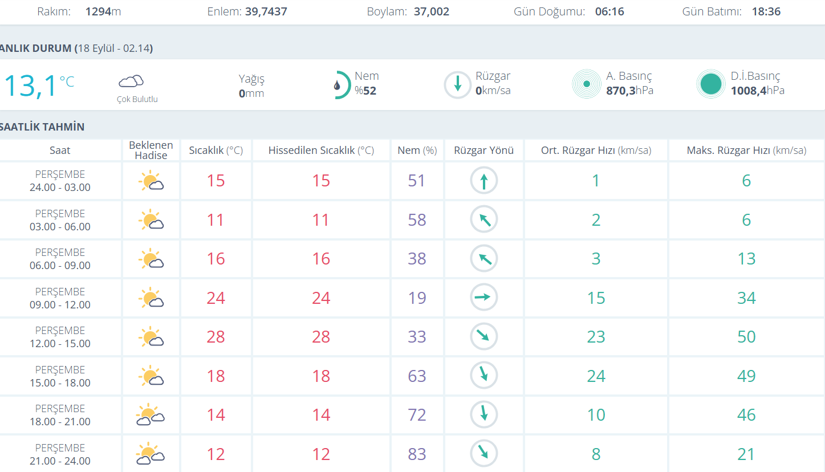
Task: Click the A. Basınç pressure rings icon
Action: (x=586, y=84)
